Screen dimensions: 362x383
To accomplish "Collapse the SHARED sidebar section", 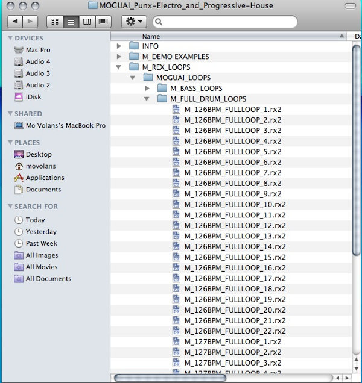I will pyautogui.click(x=10, y=113).
